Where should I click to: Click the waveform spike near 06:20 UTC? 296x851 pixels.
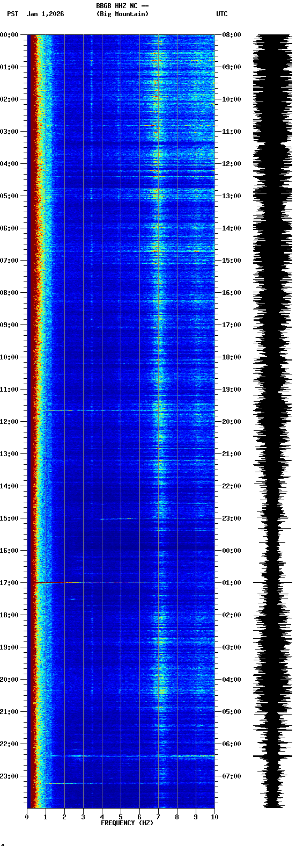[273, 756]
